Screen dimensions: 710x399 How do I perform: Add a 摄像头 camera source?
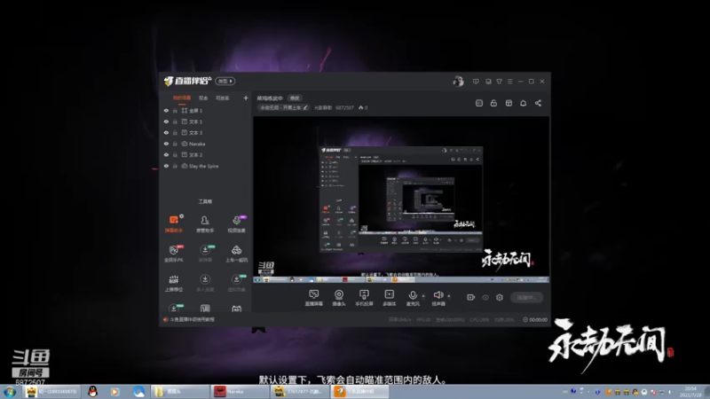339,298
